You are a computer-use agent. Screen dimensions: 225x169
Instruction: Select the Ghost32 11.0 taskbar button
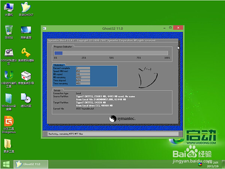pos(31,164)
